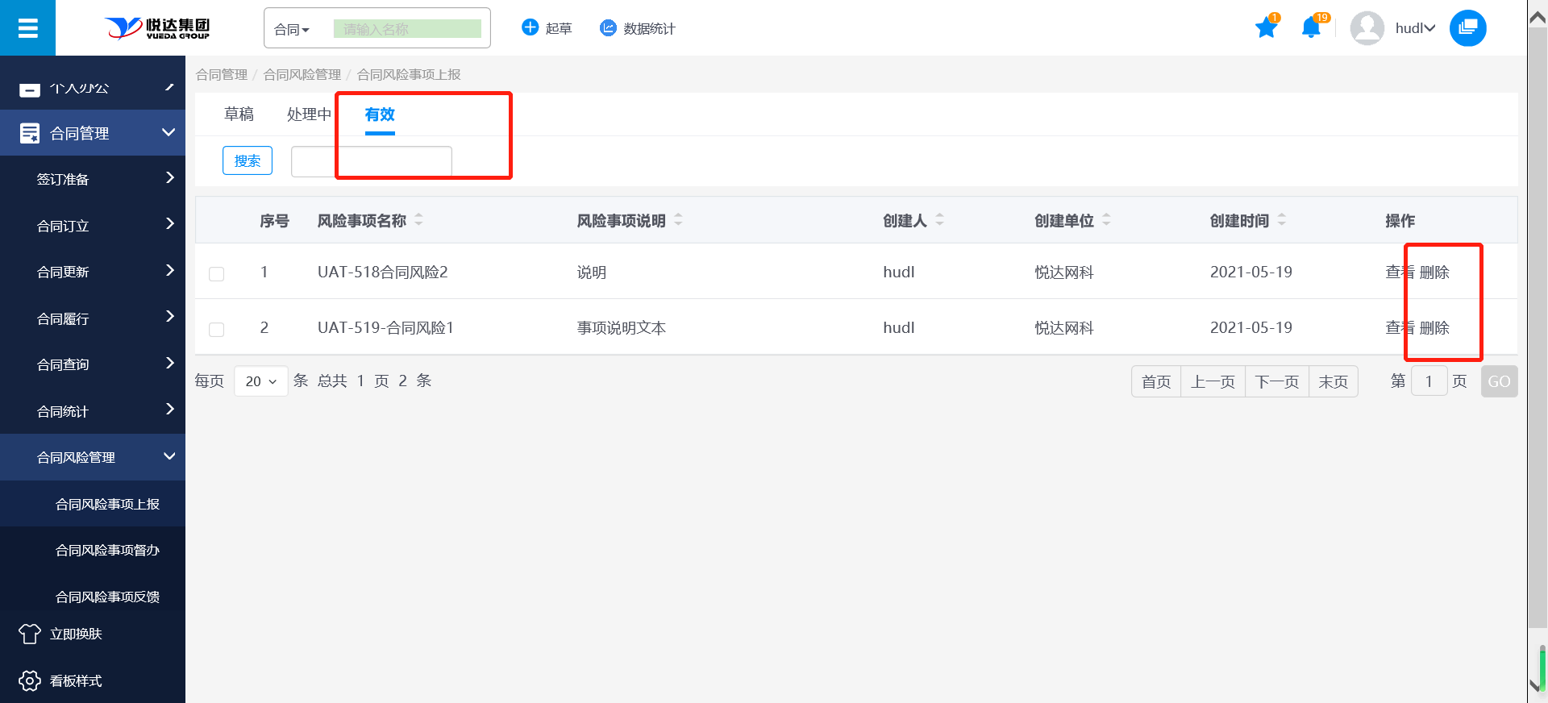Open the page size 20 dropdown
1548x703 pixels.
tap(260, 381)
